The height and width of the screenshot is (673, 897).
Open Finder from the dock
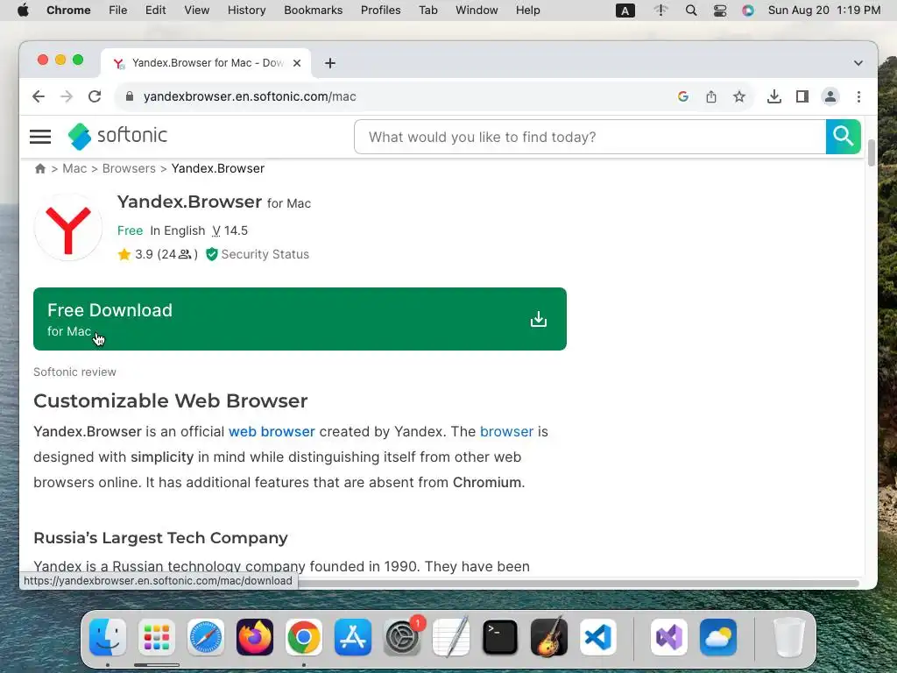click(108, 637)
